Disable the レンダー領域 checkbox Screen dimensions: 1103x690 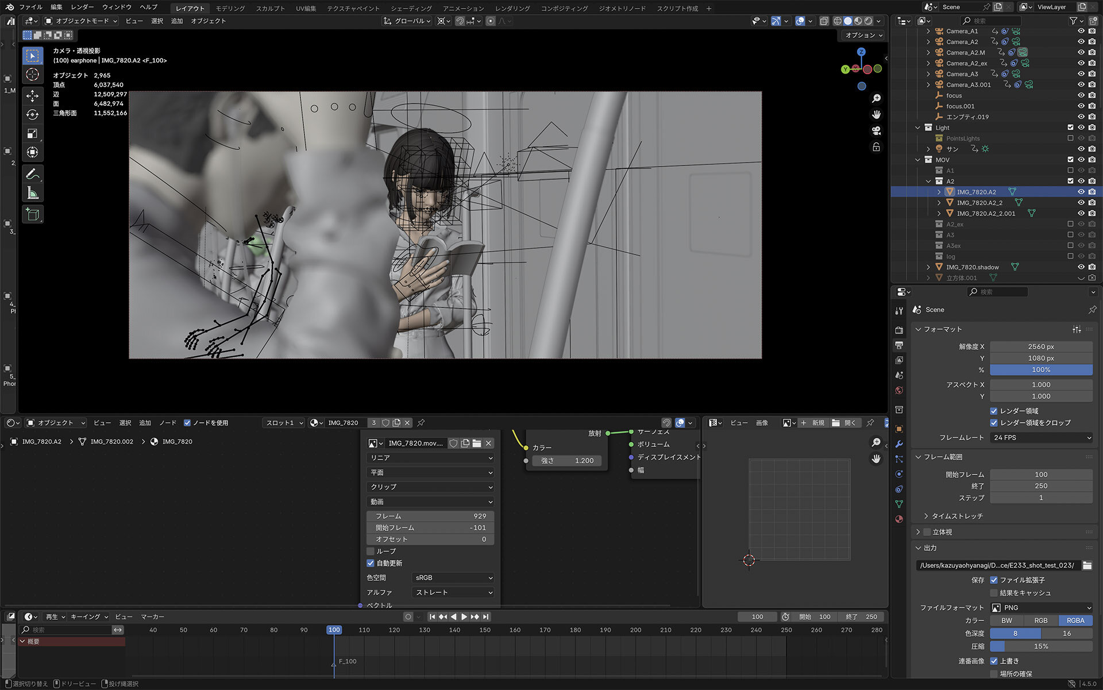point(994,411)
